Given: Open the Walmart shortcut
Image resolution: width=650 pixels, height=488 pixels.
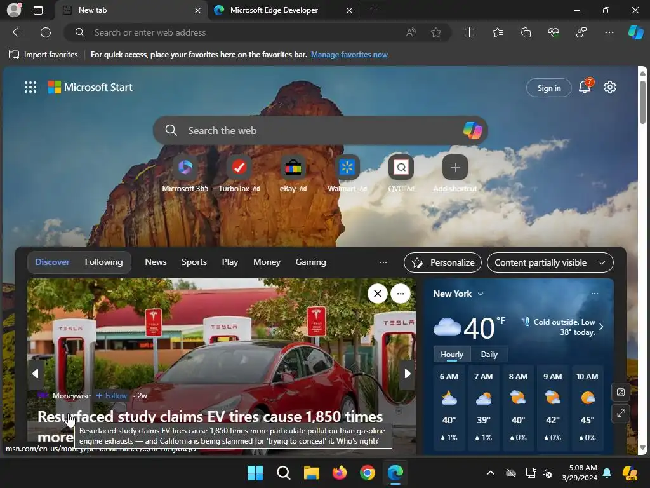Looking at the screenshot, I should point(347,174).
